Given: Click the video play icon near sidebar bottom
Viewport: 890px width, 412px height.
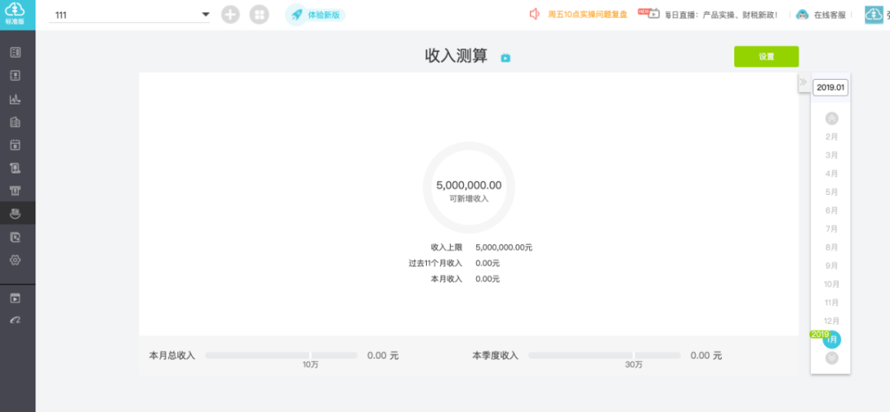Looking at the screenshot, I should pos(15,298).
